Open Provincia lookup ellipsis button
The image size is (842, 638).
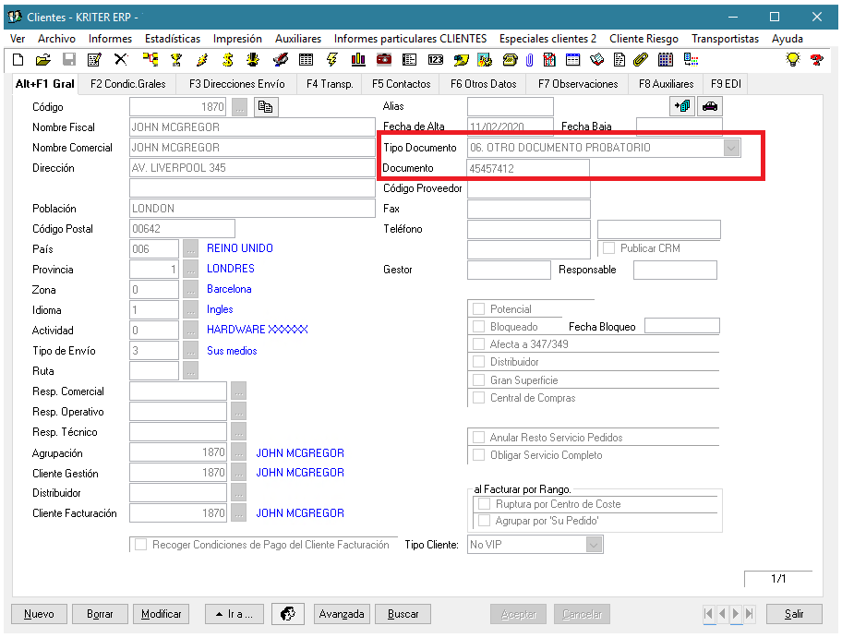[x=190, y=269]
